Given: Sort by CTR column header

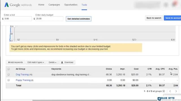Looking at the screenshot, I should (150, 69).
